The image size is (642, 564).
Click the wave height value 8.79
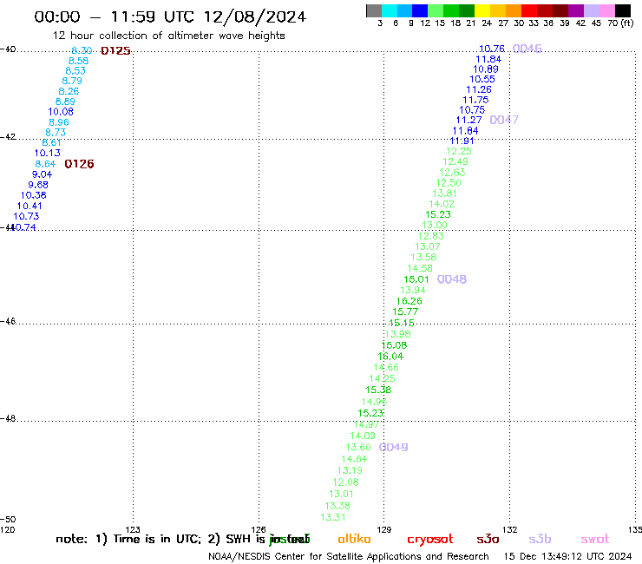72,81
